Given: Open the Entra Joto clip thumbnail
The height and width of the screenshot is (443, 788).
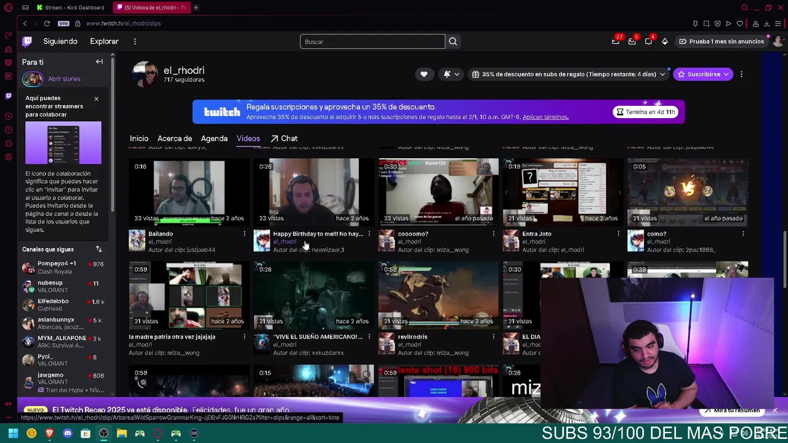Looking at the screenshot, I should click(563, 192).
